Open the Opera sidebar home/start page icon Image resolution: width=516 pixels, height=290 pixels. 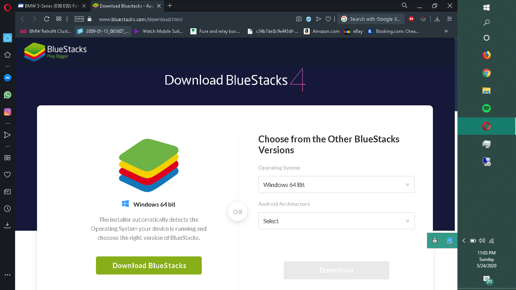pos(8,37)
